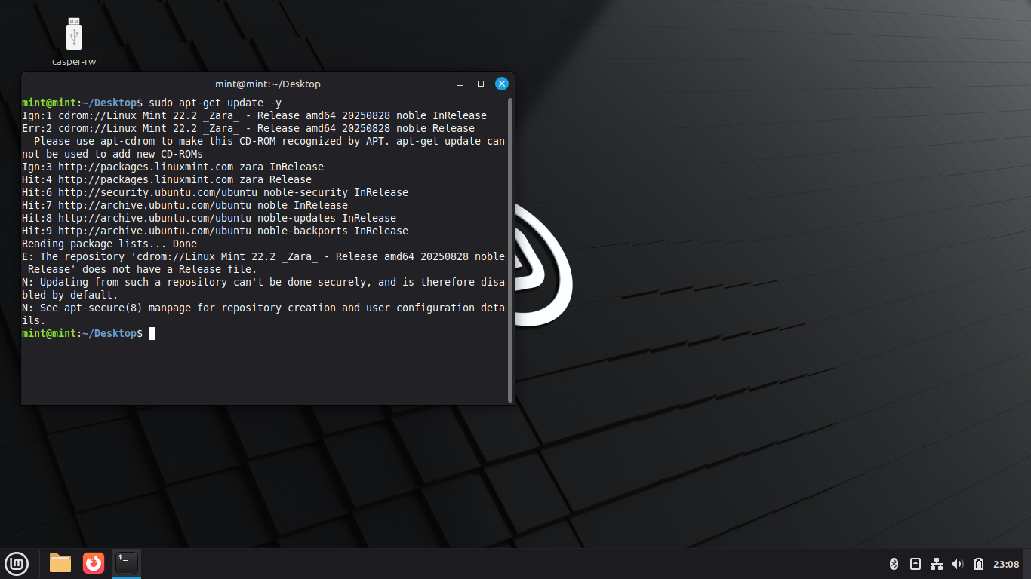This screenshot has width=1031, height=579.
Task: Open the wired network tray icon
Action: click(x=937, y=564)
